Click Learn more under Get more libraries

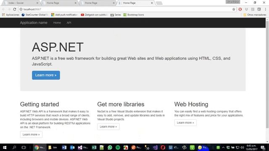[x=108, y=127]
